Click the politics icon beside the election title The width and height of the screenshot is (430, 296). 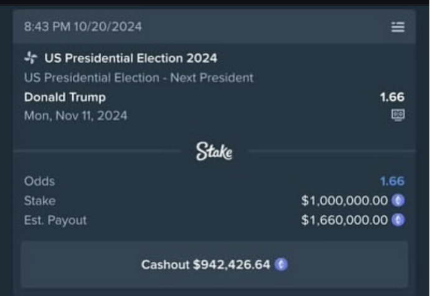pos(30,58)
